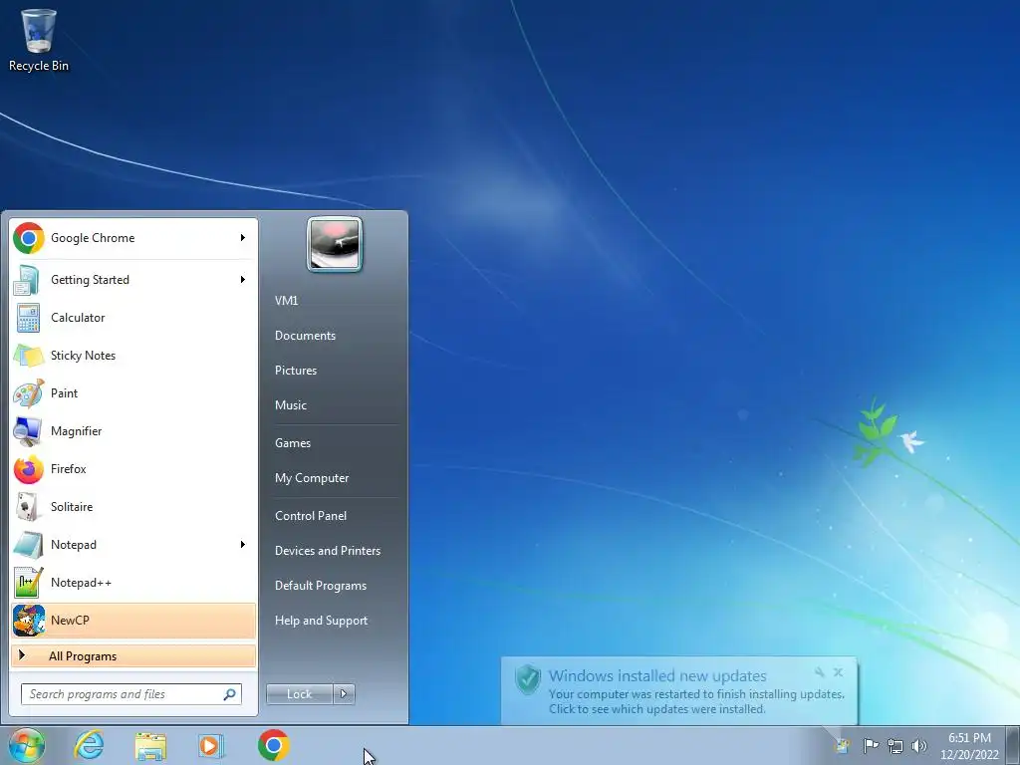Launch Firefox from Start menu

(x=133, y=469)
